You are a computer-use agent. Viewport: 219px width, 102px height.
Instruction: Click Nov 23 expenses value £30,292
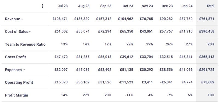146,69
